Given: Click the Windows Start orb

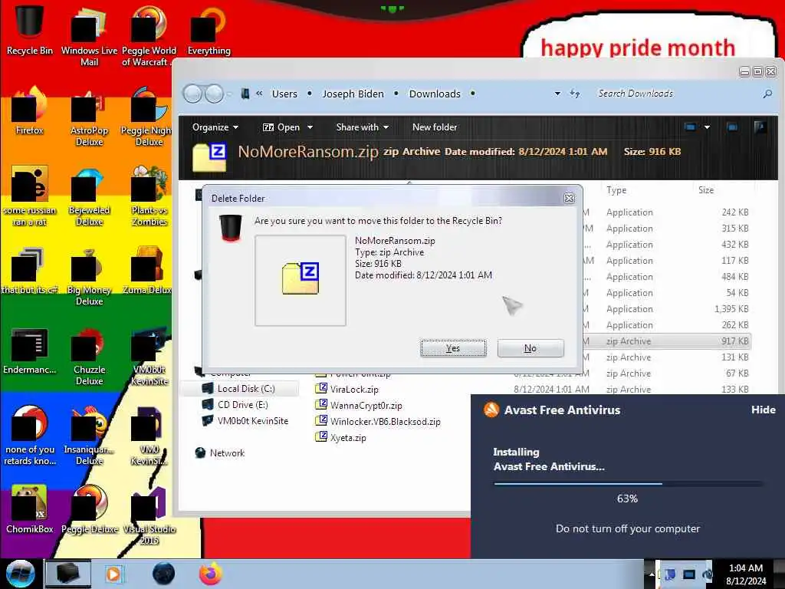Looking at the screenshot, I should [20, 574].
